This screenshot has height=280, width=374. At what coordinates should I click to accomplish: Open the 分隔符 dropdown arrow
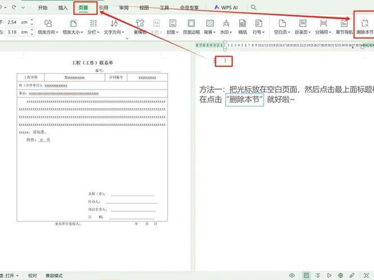pos(330,32)
